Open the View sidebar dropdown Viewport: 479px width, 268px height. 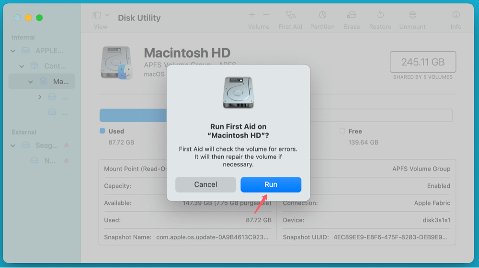pos(101,15)
